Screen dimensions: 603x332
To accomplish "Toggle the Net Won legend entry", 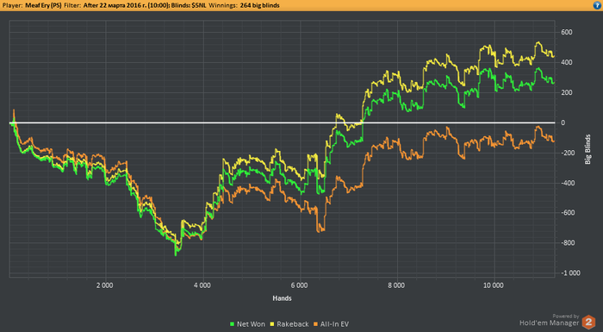I will [247, 324].
